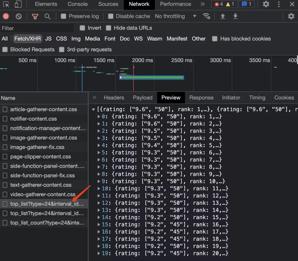The height and width of the screenshot is (261, 298).
Task: Expand array item 0 rank 1
Action: coord(99,116)
